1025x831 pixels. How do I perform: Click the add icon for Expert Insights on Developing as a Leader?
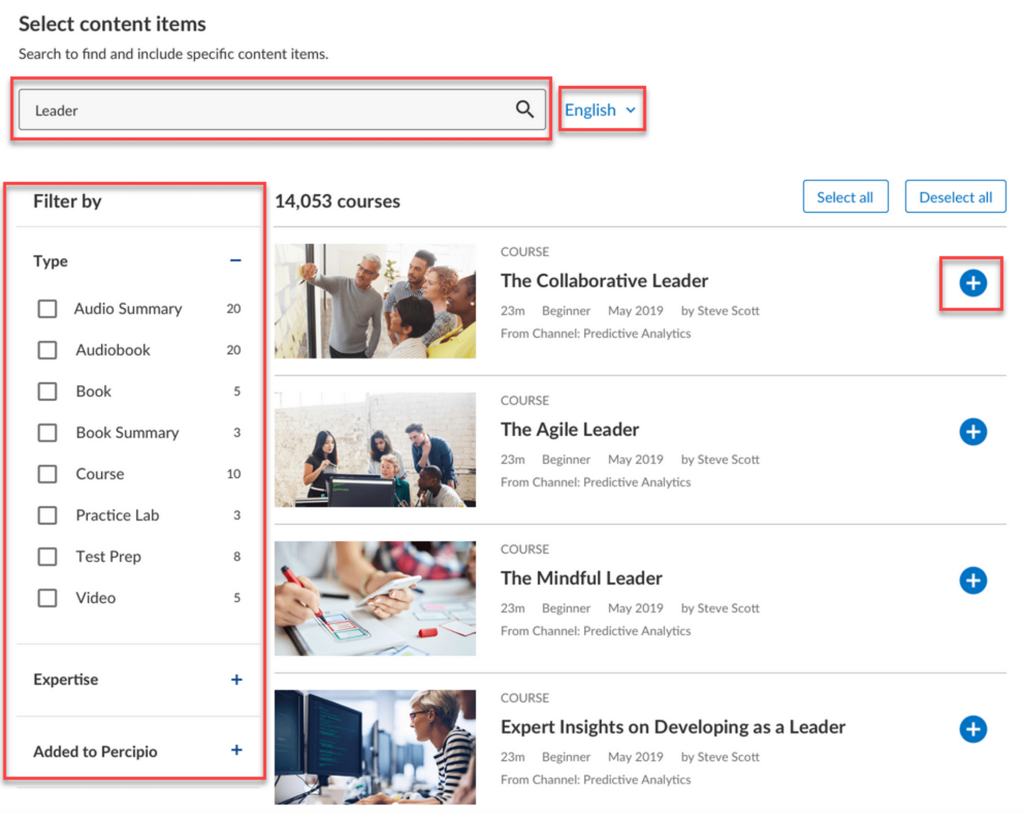(974, 727)
